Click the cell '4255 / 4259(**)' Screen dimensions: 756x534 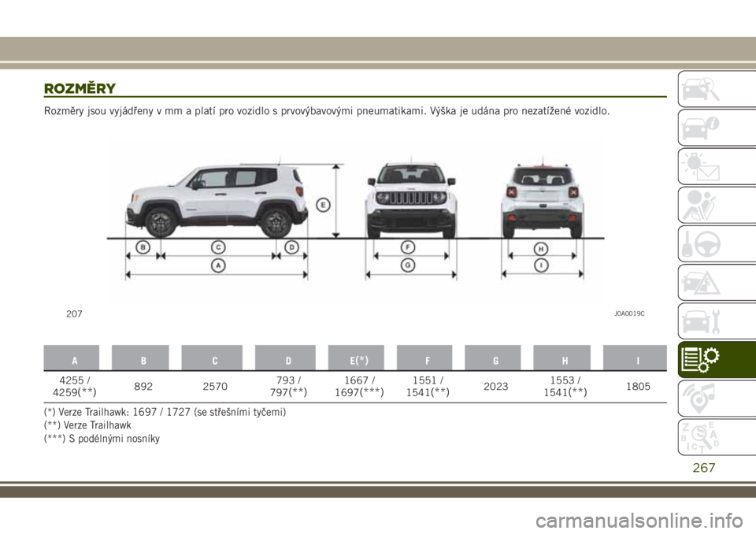coord(75,387)
